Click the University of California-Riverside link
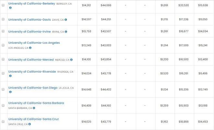This screenshot has height=130, width=214. [32, 72]
